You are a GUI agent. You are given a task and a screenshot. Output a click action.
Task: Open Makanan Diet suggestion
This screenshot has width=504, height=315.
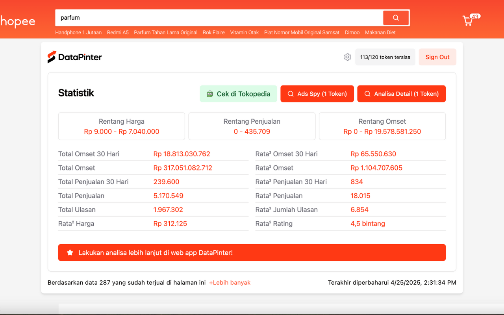point(380,33)
